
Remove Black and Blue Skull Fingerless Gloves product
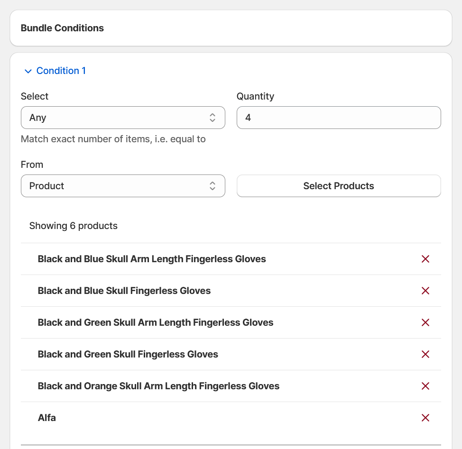click(425, 291)
